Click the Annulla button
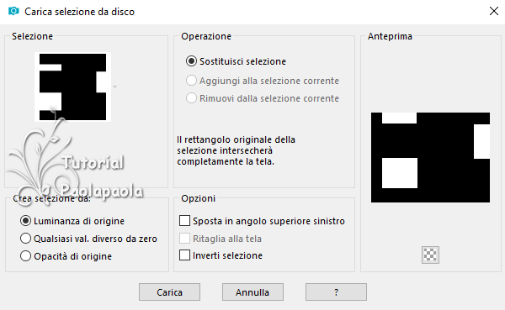The height and width of the screenshot is (310, 505). point(252,292)
